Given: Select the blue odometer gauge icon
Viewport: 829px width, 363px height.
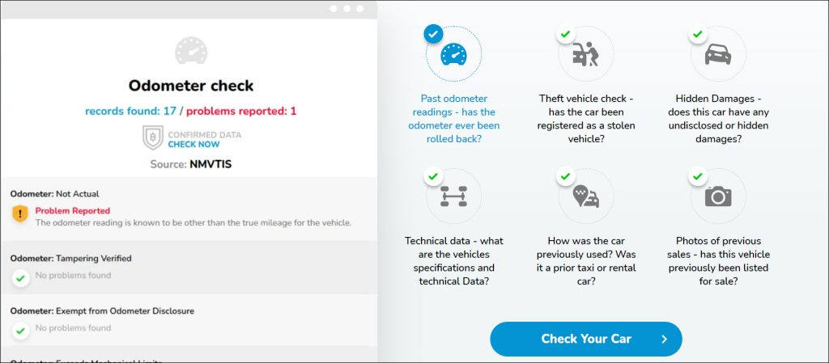Looking at the screenshot, I should tap(453, 54).
